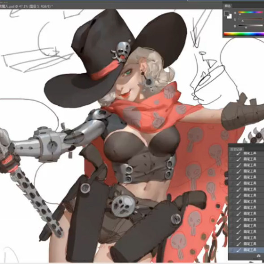Set history brush source on last highlighted state
The height and width of the screenshot is (264, 264).
(x=231, y=250)
